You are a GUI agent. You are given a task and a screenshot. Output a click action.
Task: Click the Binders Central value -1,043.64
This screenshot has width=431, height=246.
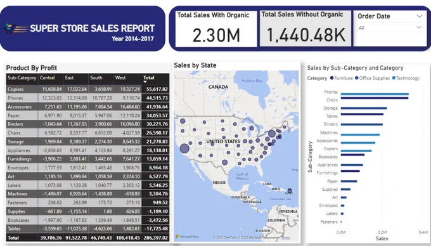pos(52,124)
